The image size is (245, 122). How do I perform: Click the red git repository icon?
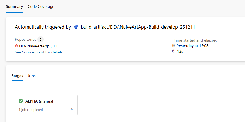coord(17,46)
